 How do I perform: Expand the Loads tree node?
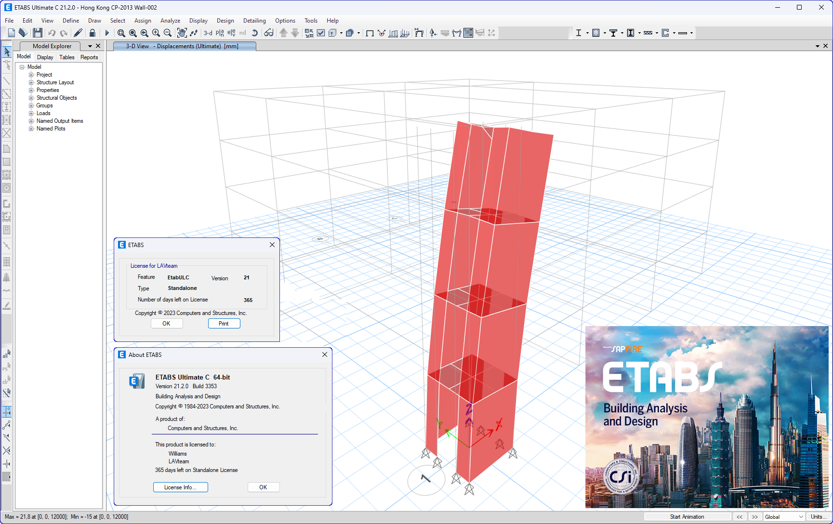31,113
